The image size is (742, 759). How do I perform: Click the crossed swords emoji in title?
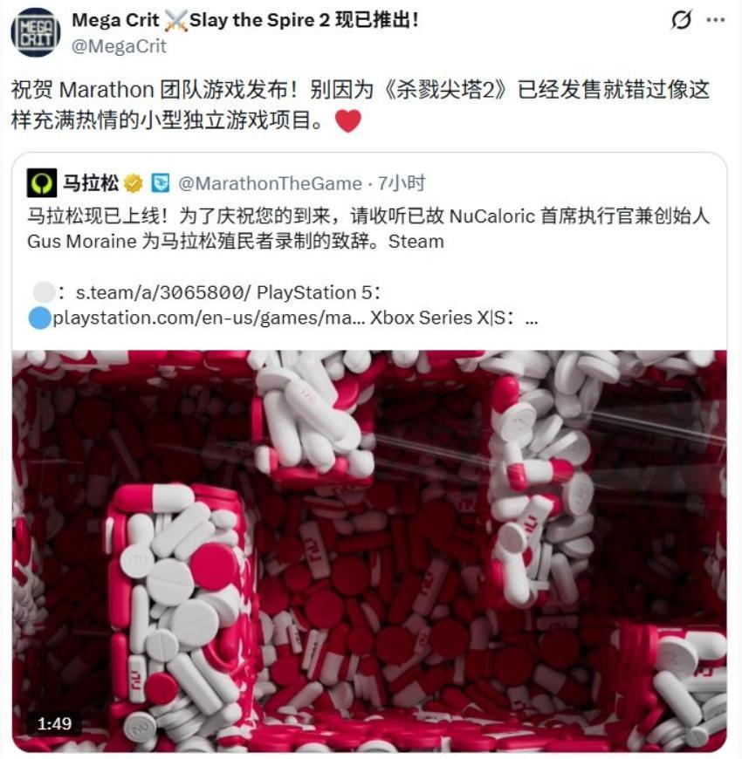click(175, 21)
